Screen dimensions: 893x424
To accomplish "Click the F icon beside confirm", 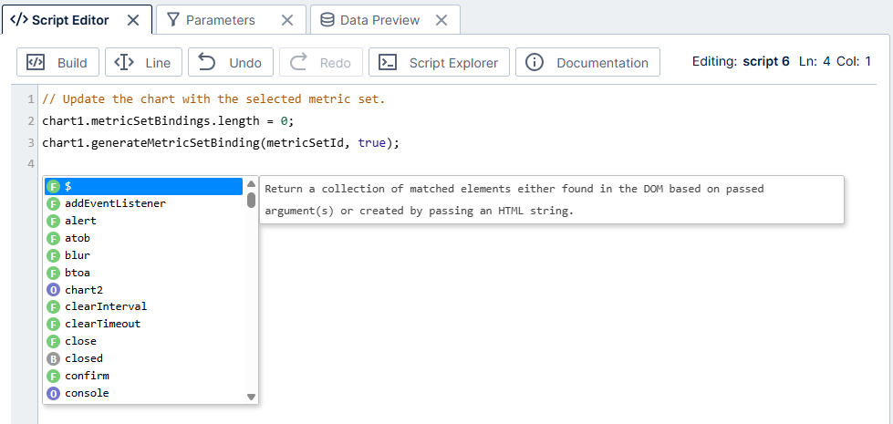I will point(53,376).
